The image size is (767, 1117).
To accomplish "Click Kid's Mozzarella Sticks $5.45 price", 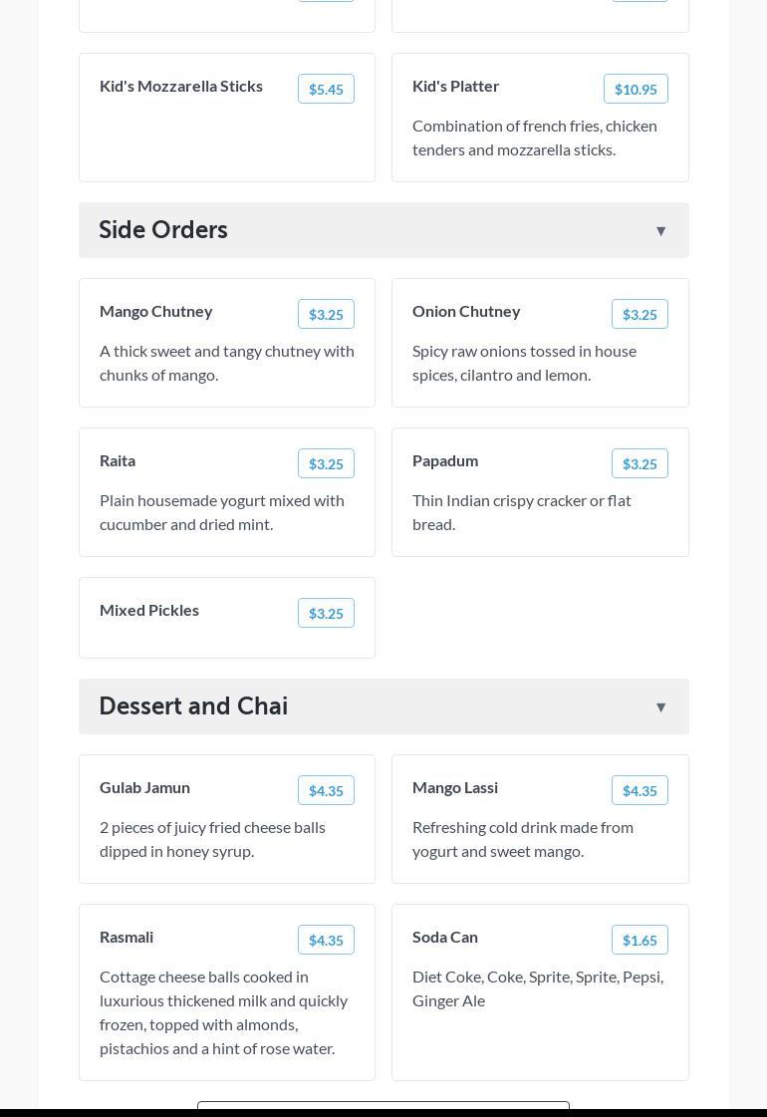I will click(x=326, y=89).
